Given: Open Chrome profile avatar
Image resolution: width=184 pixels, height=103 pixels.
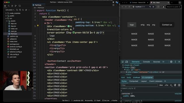Looking at the screenshot, I should coord(163,7).
